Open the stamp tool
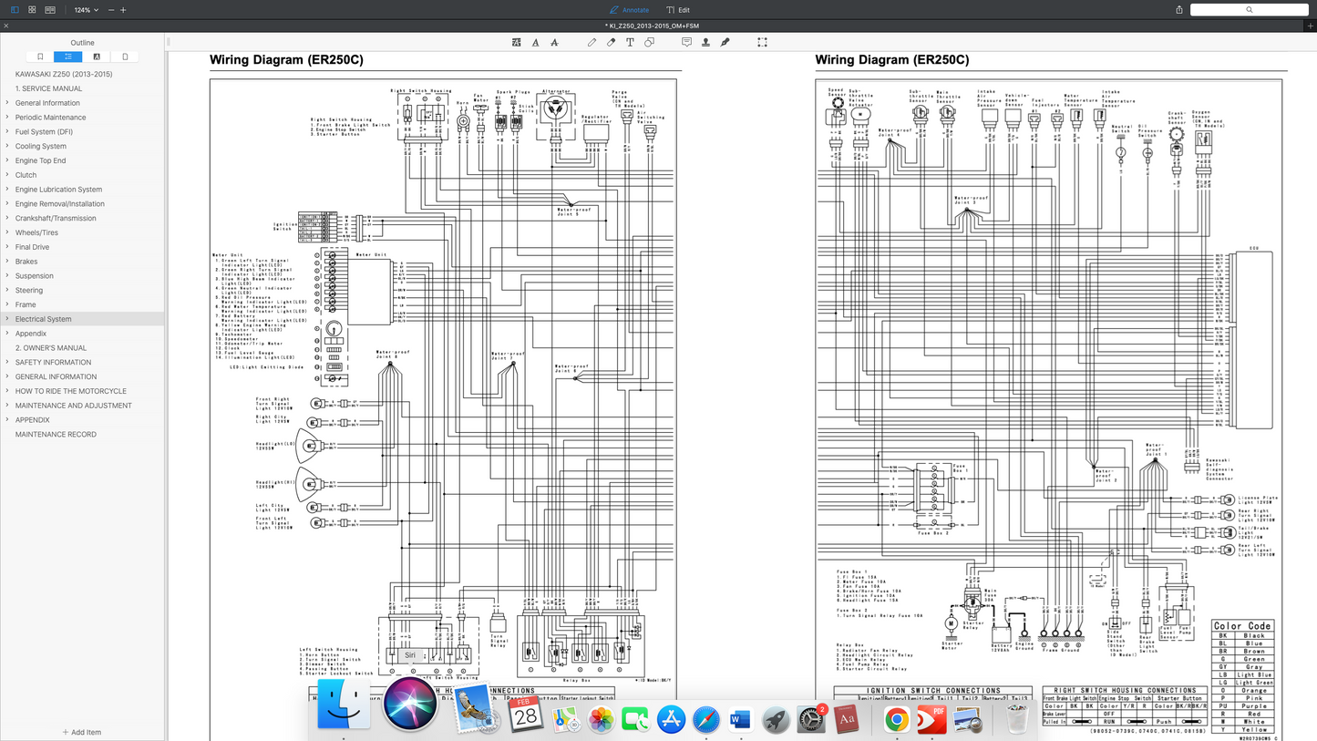The height and width of the screenshot is (741, 1317). [x=705, y=42]
